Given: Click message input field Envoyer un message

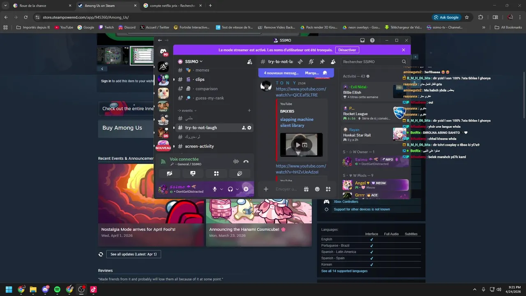Looking at the screenshot, I should [286, 189].
